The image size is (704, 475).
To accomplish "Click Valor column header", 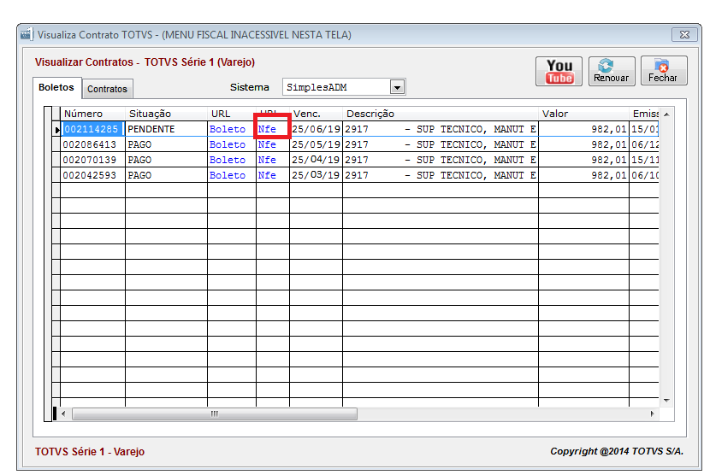I will (583, 114).
